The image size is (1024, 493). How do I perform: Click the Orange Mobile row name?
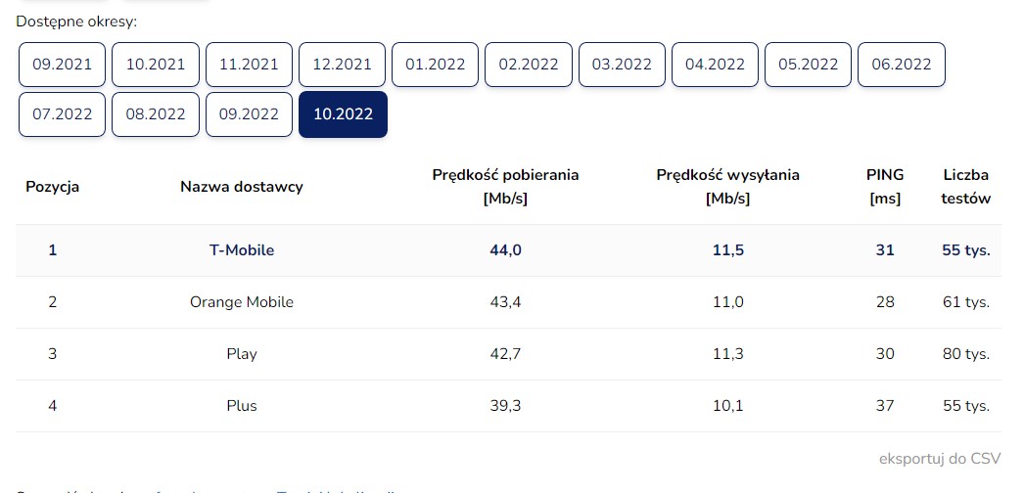242,302
